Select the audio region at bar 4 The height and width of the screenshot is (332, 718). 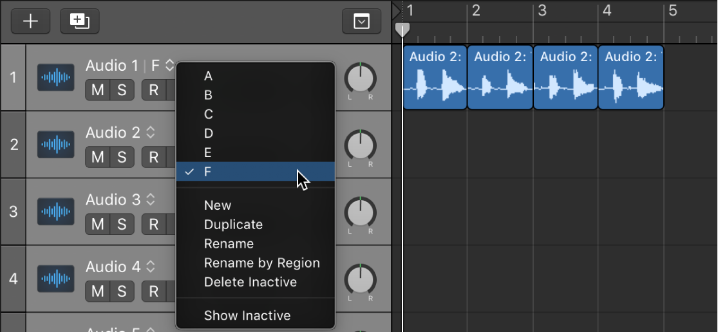click(631, 77)
